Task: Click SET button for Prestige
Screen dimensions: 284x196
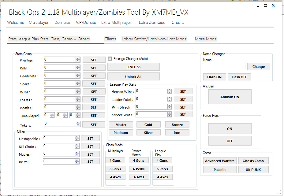Action: point(94,60)
